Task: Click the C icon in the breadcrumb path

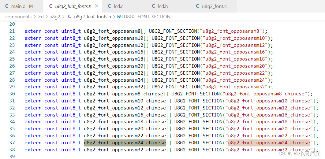Action: (x=70, y=17)
